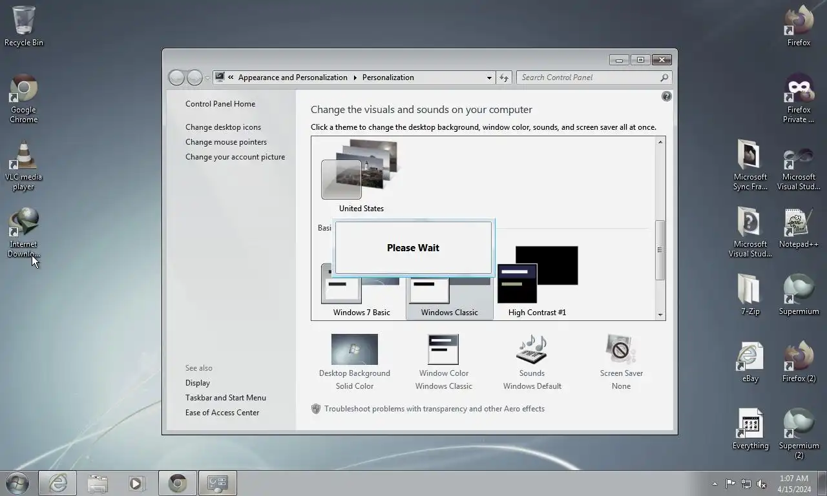Click the theme list scroll down arrow
This screenshot has width=827, height=496.
point(660,315)
